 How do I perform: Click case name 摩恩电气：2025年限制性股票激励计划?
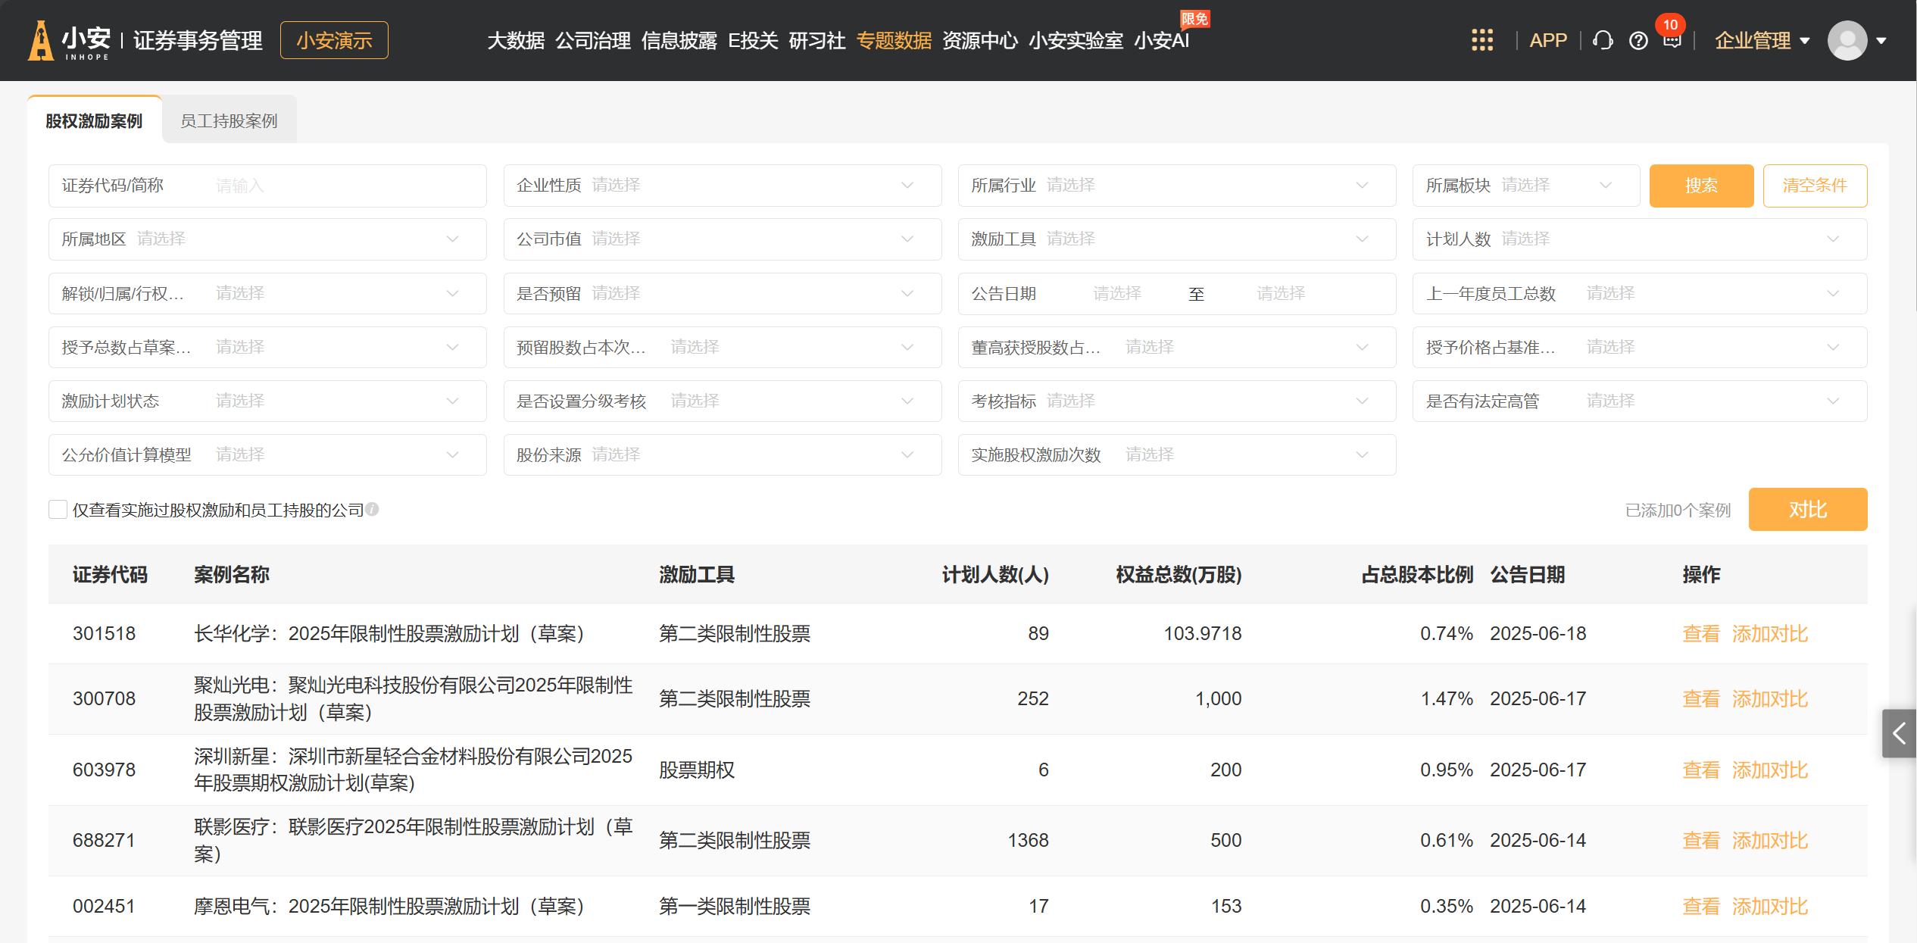[x=389, y=907]
